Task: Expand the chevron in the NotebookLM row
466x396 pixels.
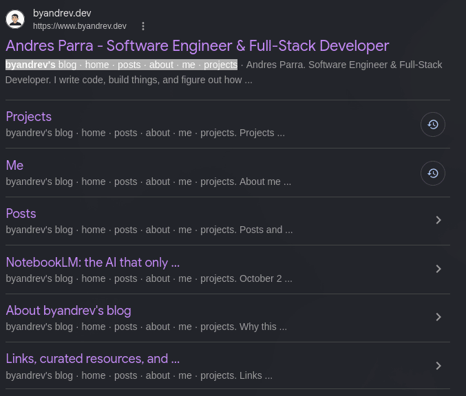Action: (x=438, y=269)
